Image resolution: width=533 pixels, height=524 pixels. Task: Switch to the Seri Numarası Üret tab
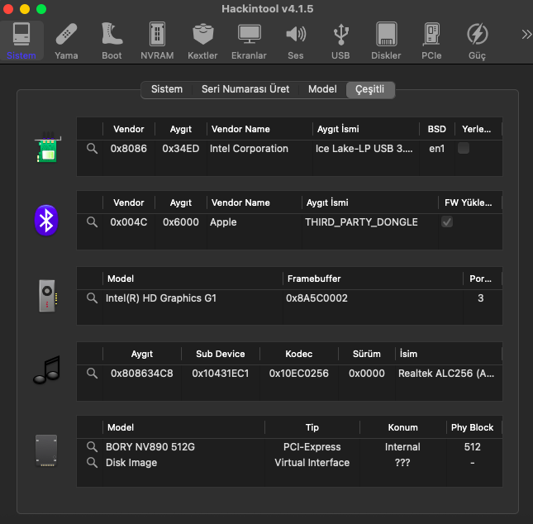[245, 89]
